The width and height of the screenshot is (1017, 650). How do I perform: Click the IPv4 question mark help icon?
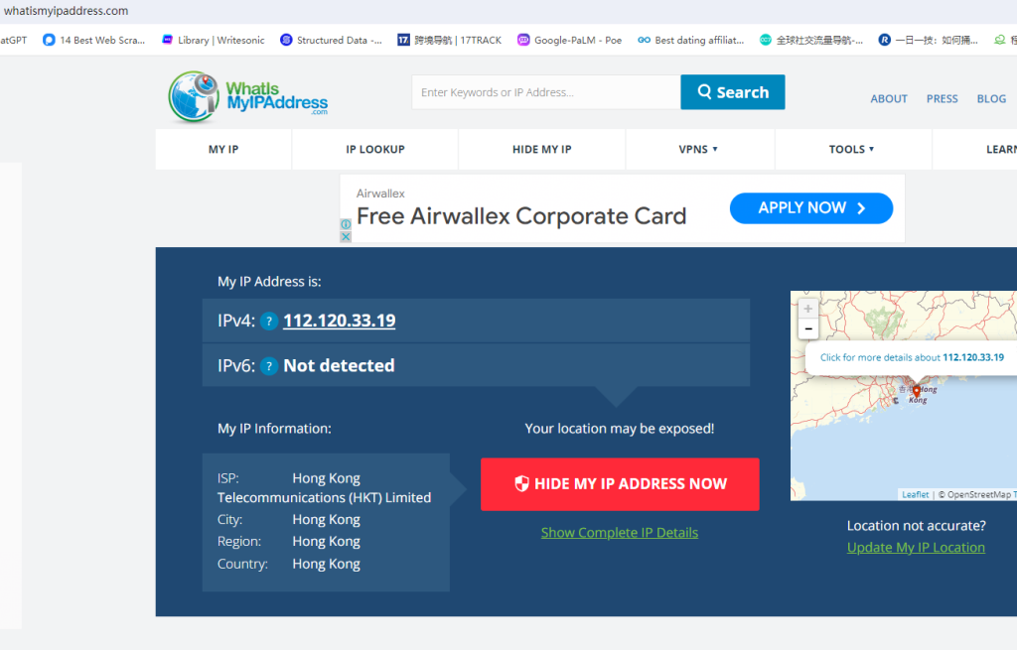[x=268, y=322]
